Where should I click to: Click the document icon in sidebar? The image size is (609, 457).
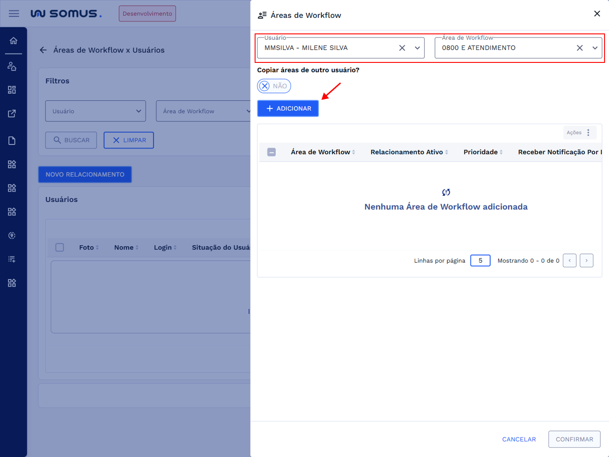point(12,141)
